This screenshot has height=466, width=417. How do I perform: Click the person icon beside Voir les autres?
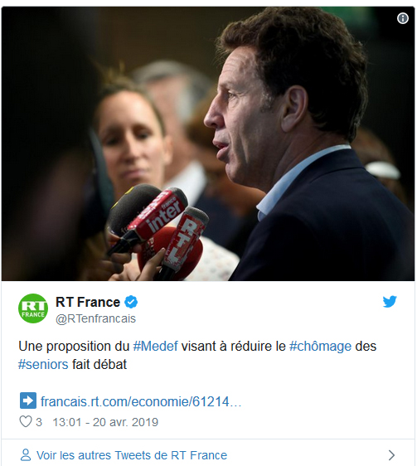(26, 455)
